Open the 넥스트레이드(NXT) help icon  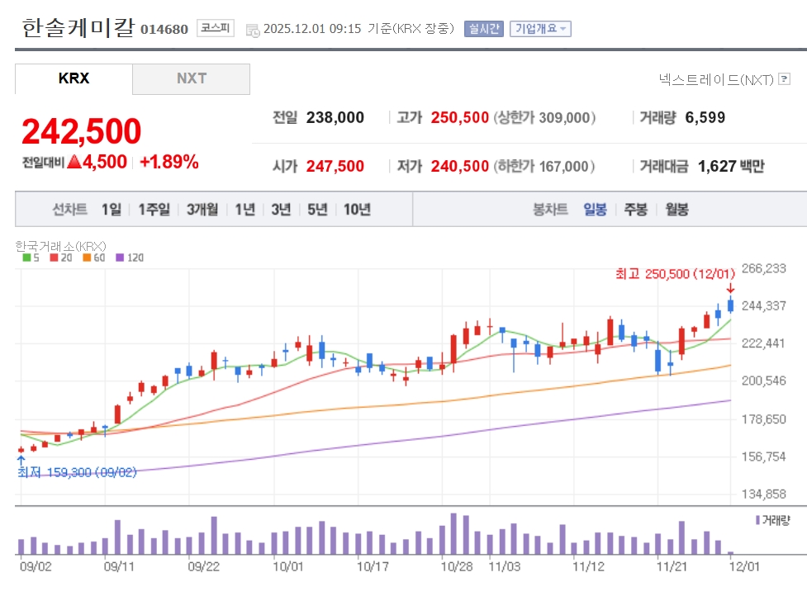tap(784, 79)
